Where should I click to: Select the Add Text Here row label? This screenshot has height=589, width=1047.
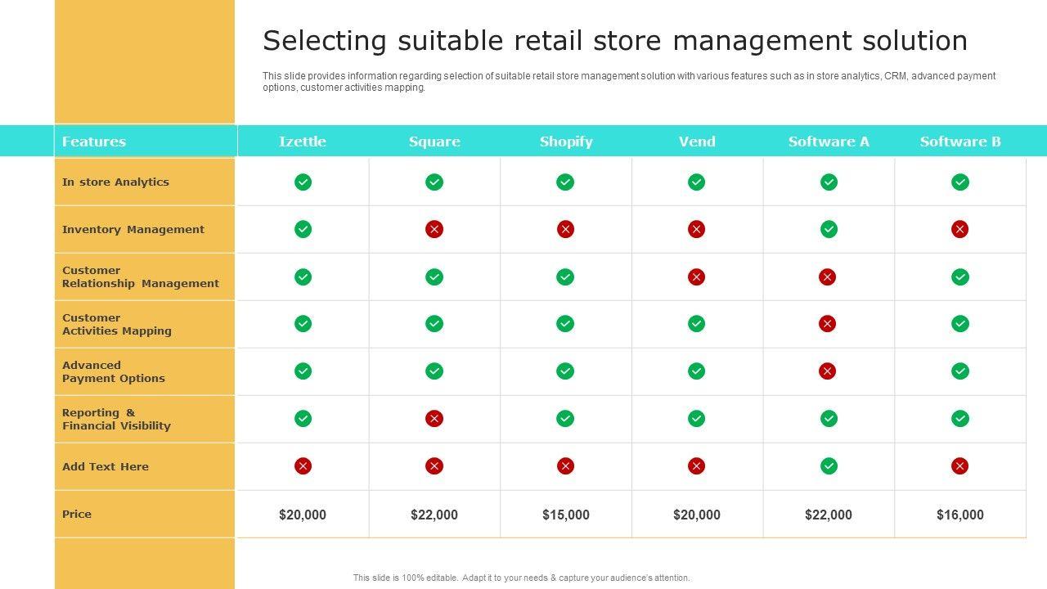[106, 466]
